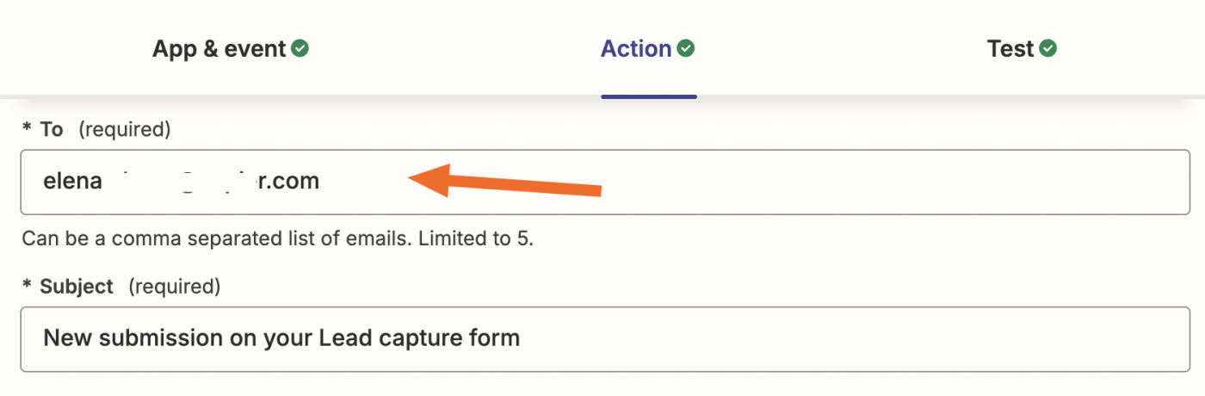Screen dimensions: 1205x396
Task: Click the comma separated emails help text
Action: coord(277,238)
